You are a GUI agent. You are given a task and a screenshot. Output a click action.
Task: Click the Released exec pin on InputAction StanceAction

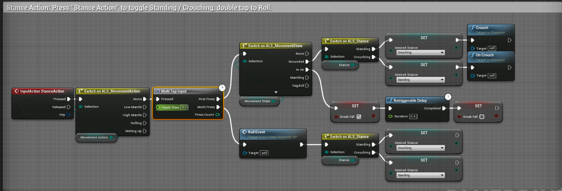point(69,107)
